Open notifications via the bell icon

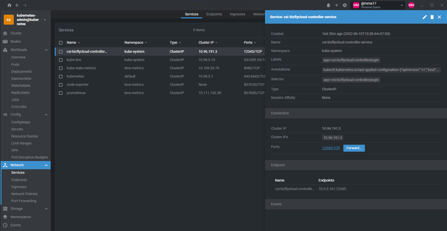point(328,5)
